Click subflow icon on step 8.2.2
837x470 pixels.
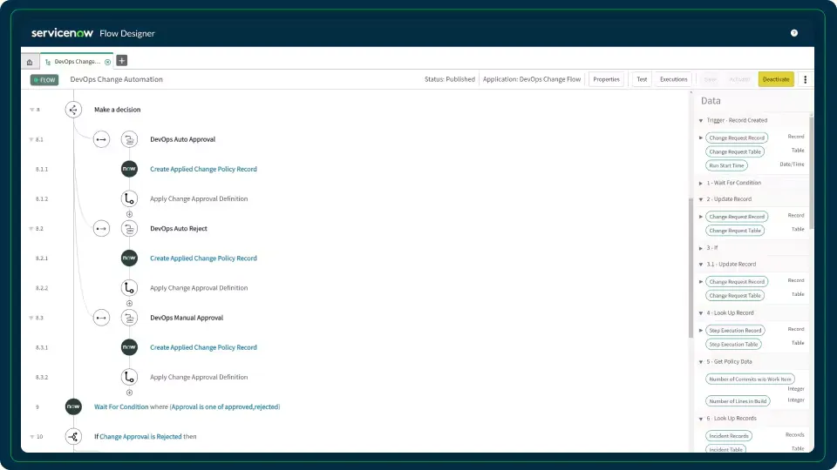129,288
